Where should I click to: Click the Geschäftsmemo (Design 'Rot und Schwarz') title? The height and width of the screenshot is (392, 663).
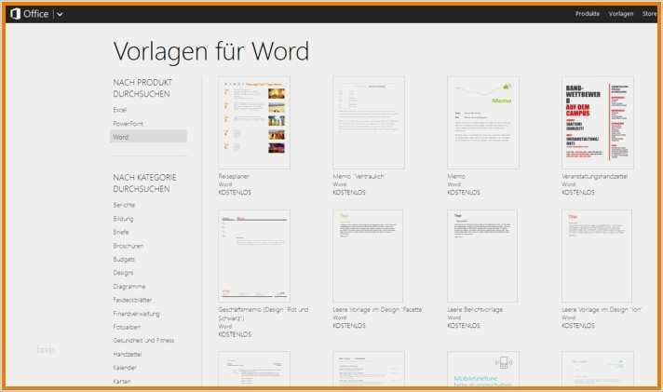coord(264,314)
